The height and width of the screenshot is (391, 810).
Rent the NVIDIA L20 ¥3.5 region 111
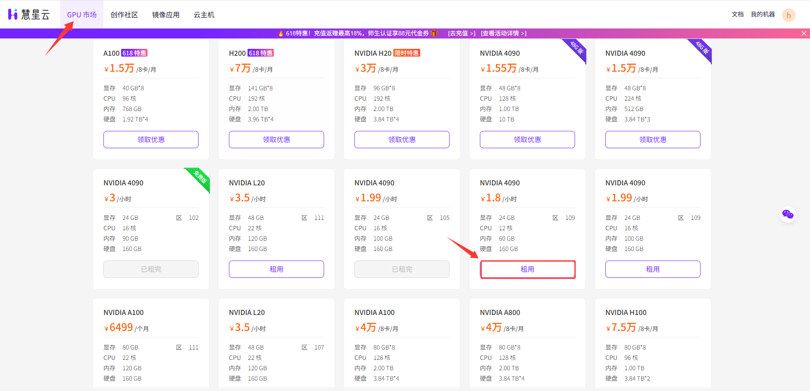click(x=276, y=269)
